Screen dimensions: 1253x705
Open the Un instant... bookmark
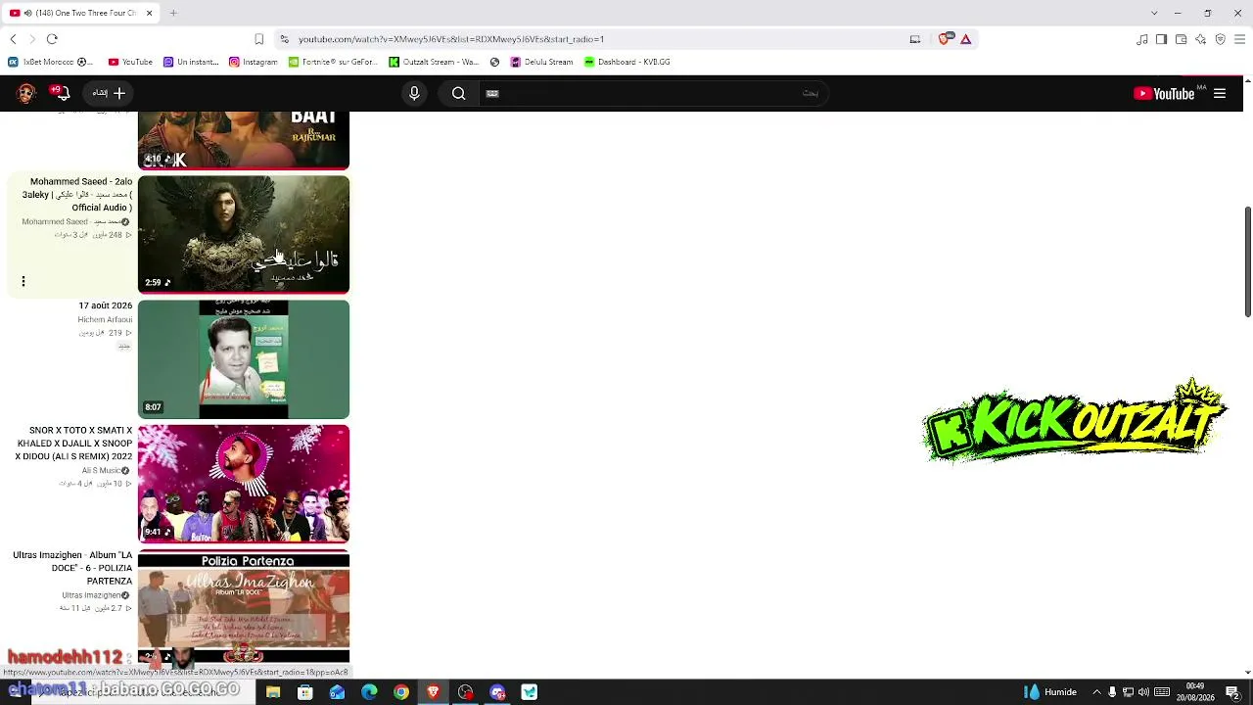click(x=191, y=62)
